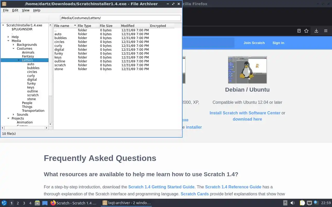
Task: Expand the Sounds tree folder
Action: pos(13,114)
